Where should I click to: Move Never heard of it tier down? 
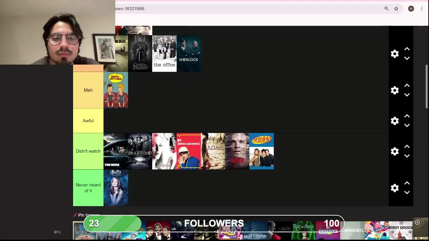(x=407, y=192)
